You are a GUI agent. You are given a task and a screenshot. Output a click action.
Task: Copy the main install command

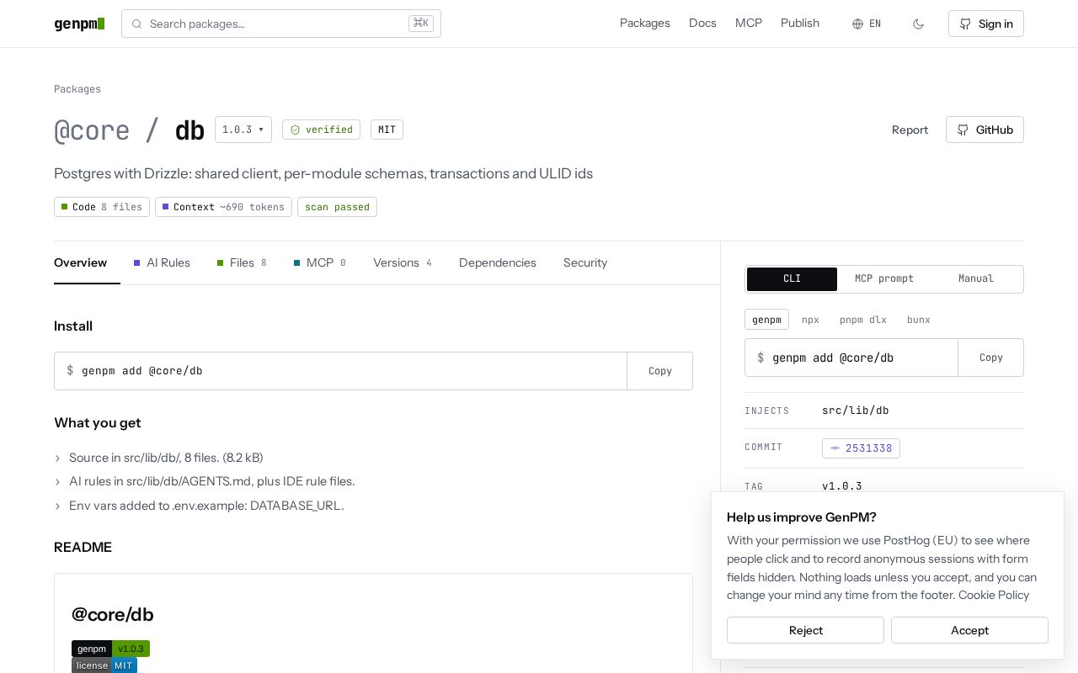(660, 371)
